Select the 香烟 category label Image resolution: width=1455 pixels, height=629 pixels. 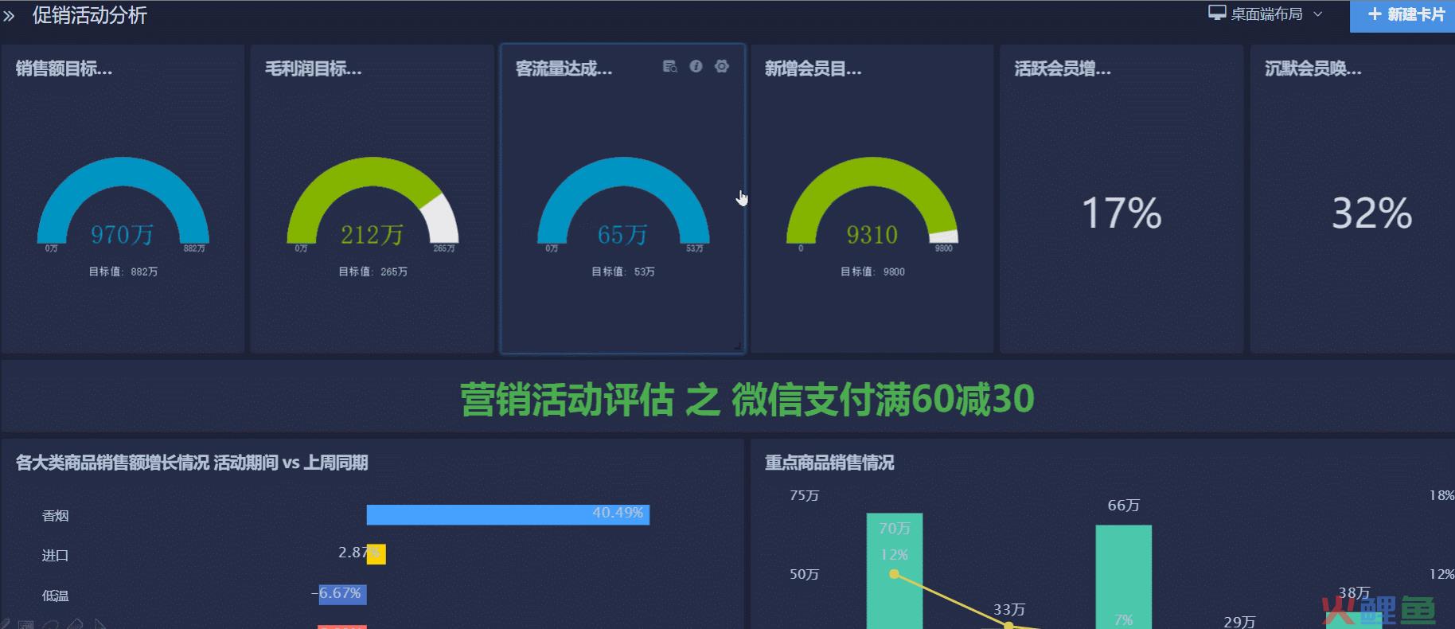click(x=55, y=516)
